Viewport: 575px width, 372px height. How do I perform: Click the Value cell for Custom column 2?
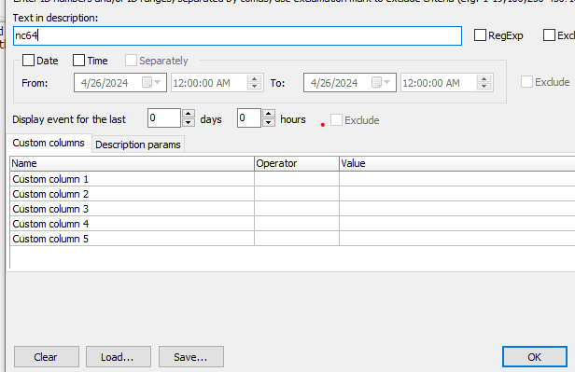[x=457, y=194]
